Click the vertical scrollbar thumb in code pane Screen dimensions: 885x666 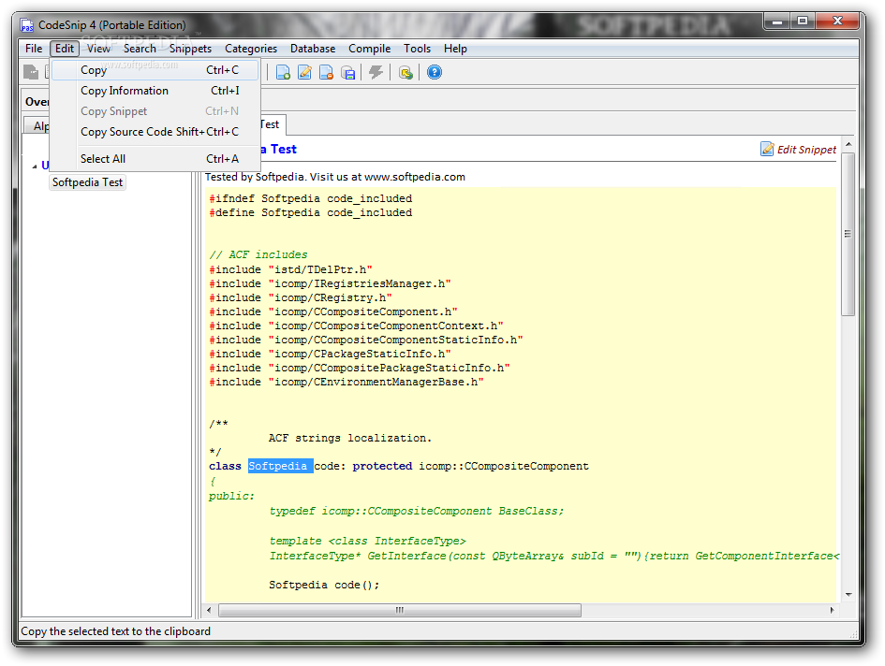[848, 234]
